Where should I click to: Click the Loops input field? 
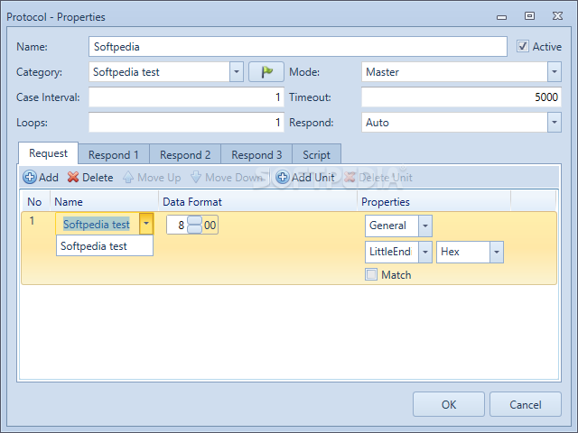pos(186,123)
